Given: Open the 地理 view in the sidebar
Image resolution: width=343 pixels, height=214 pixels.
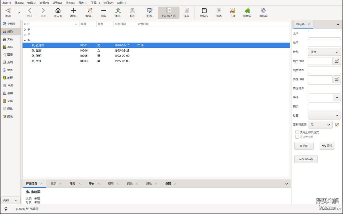Looking at the screenshot, I should point(11,78).
